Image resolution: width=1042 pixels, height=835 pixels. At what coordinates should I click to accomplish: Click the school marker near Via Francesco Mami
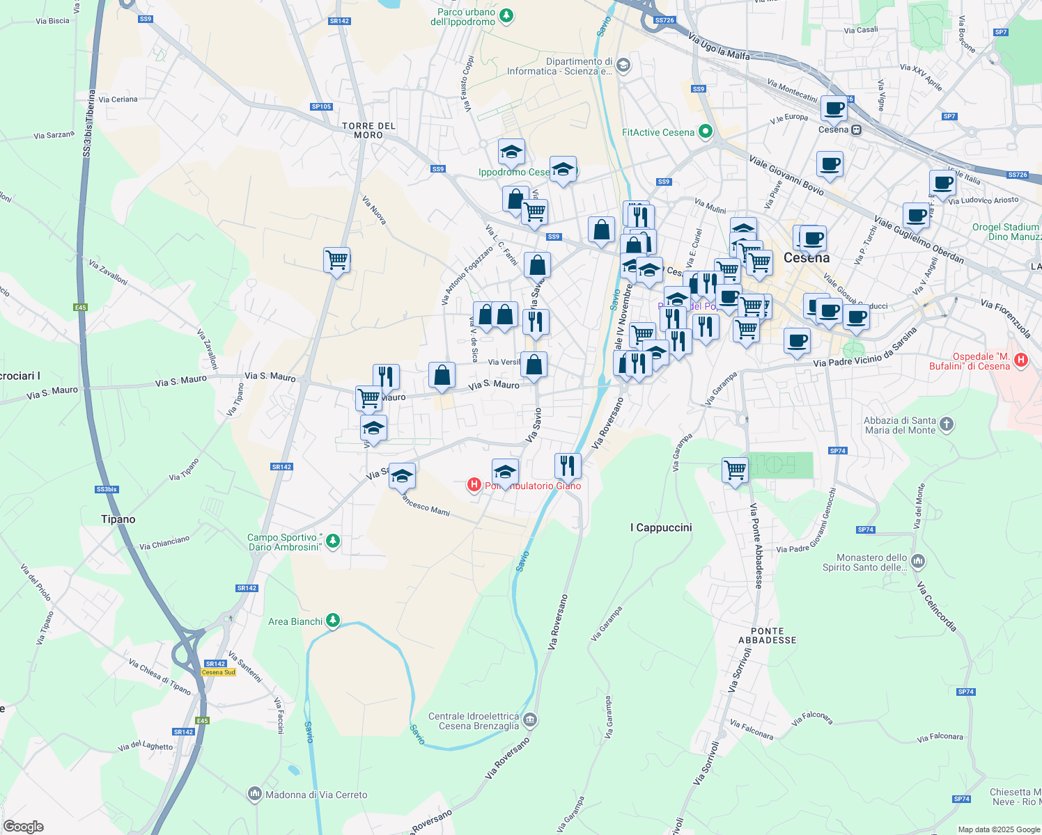pos(402,477)
